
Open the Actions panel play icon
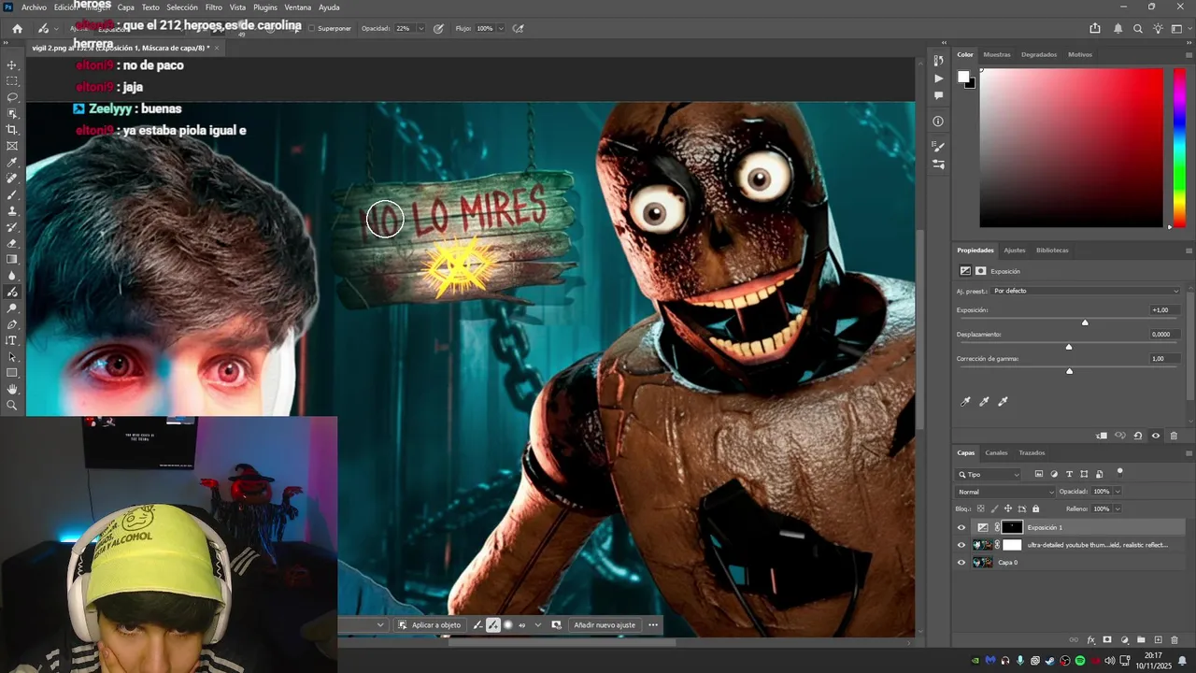(938, 79)
